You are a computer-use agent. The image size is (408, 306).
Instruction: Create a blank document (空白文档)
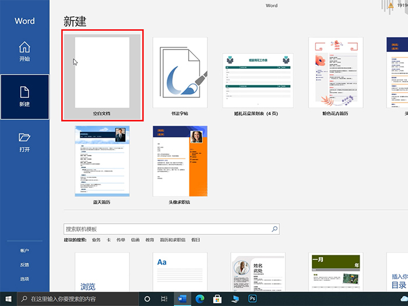(x=102, y=75)
